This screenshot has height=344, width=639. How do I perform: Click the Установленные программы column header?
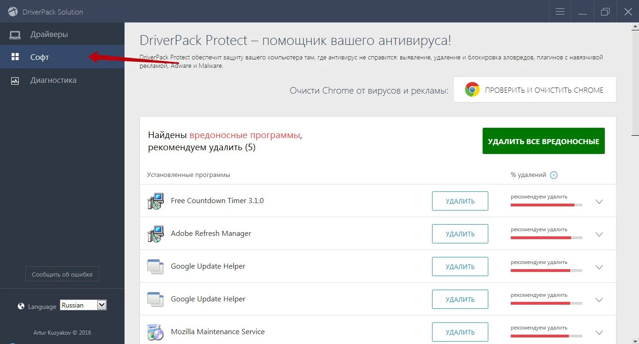click(x=189, y=175)
